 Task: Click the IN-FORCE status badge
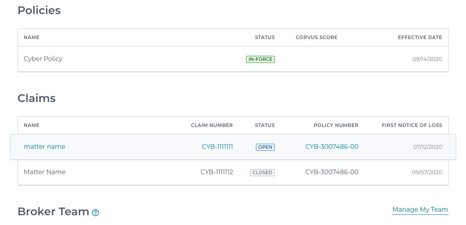[x=260, y=59]
